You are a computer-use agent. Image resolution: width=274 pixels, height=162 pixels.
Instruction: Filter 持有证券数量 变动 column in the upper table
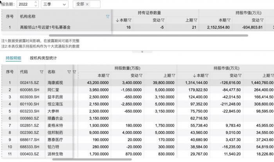point(163,20)
